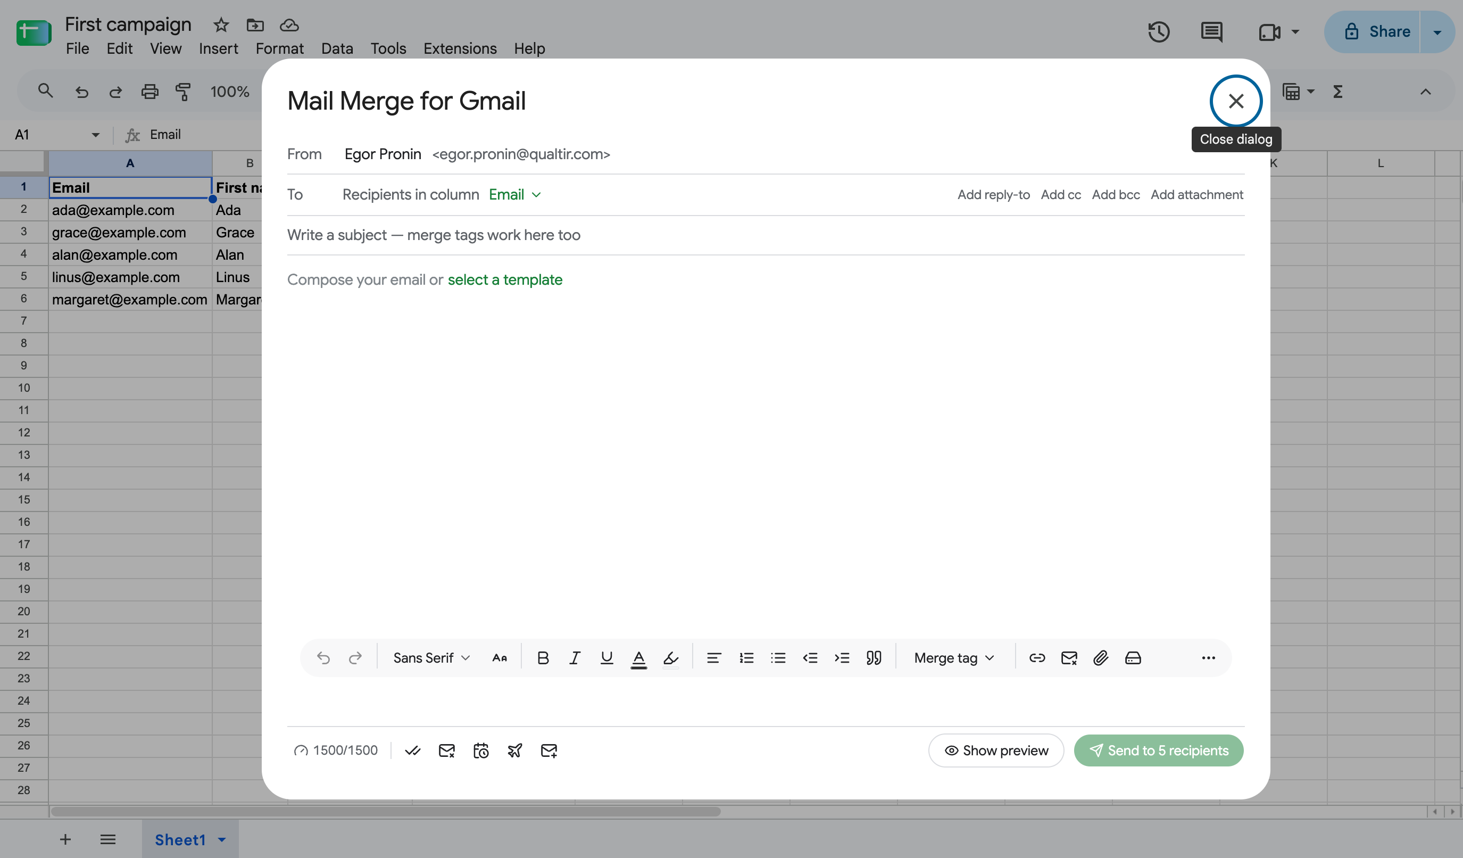Click the airplane icon in bottom bar
This screenshot has height=858, width=1463.
[x=515, y=750]
